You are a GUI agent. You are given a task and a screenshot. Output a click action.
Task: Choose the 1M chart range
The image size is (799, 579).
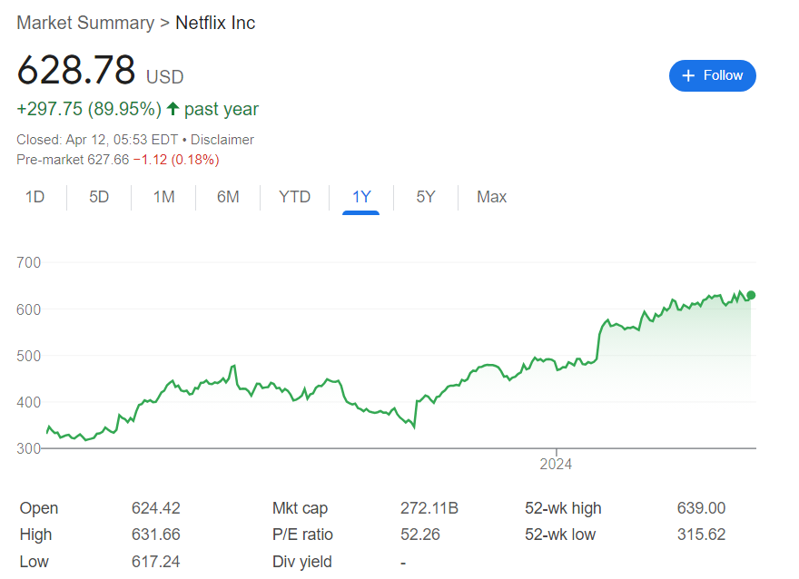pyautogui.click(x=163, y=197)
